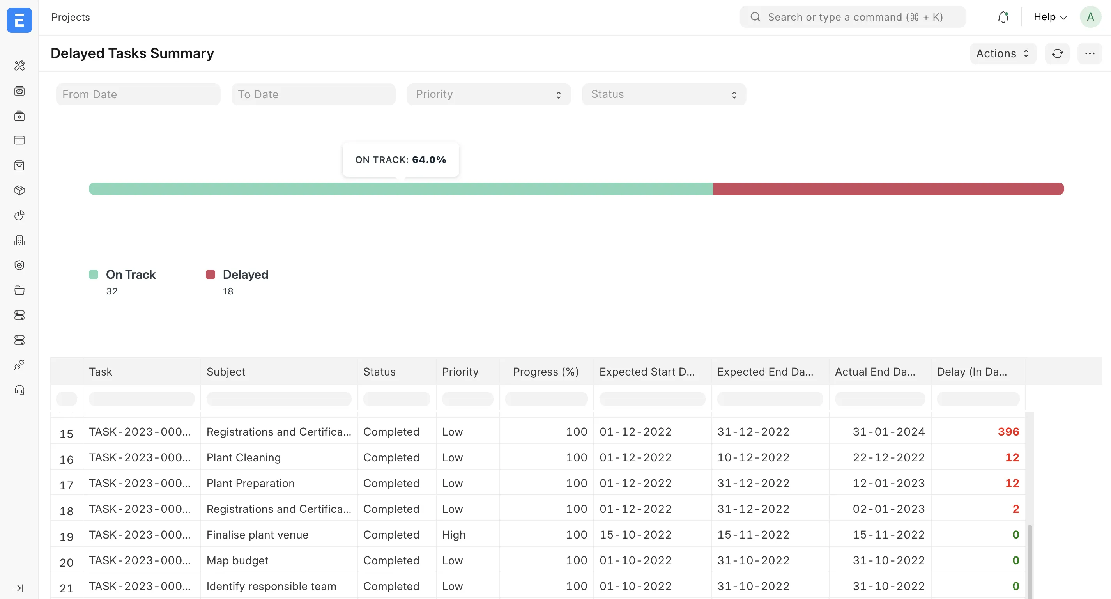
Task: Click the Support headset icon at sidebar bottom
Action: pyautogui.click(x=19, y=390)
